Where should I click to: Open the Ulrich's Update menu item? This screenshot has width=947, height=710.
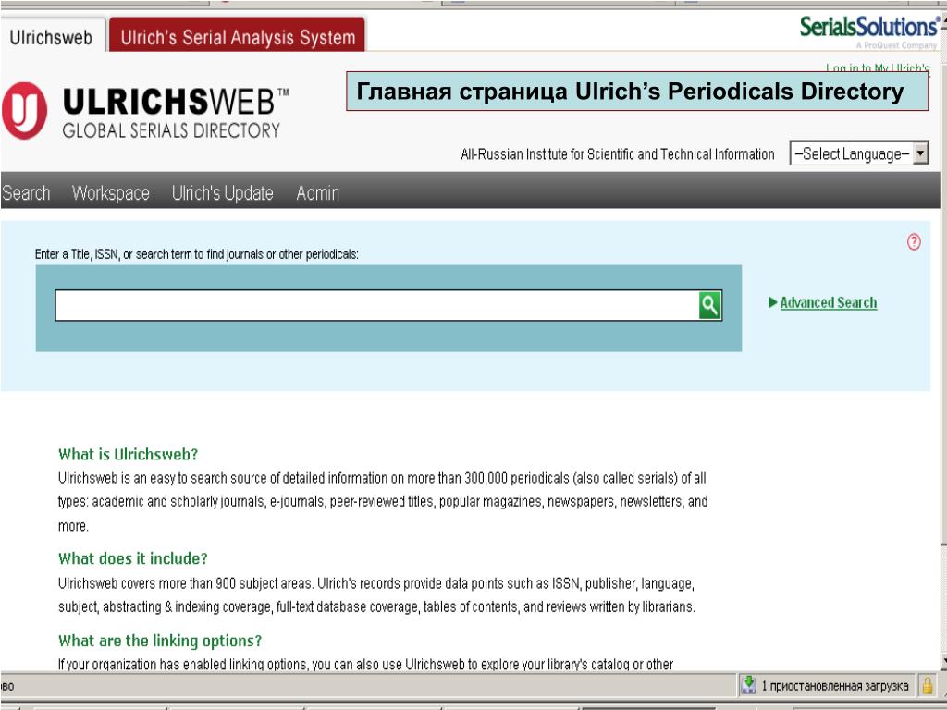tap(222, 192)
